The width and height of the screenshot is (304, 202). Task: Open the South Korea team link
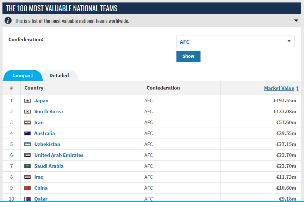tap(49, 111)
